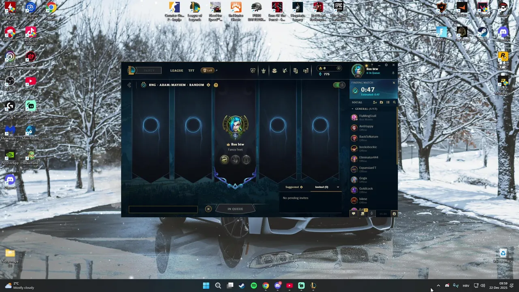Viewport: 519px width, 292px height.
Task: Go back using the lobby left chevron
Action: pyautogui.click(x=129, y=85)
